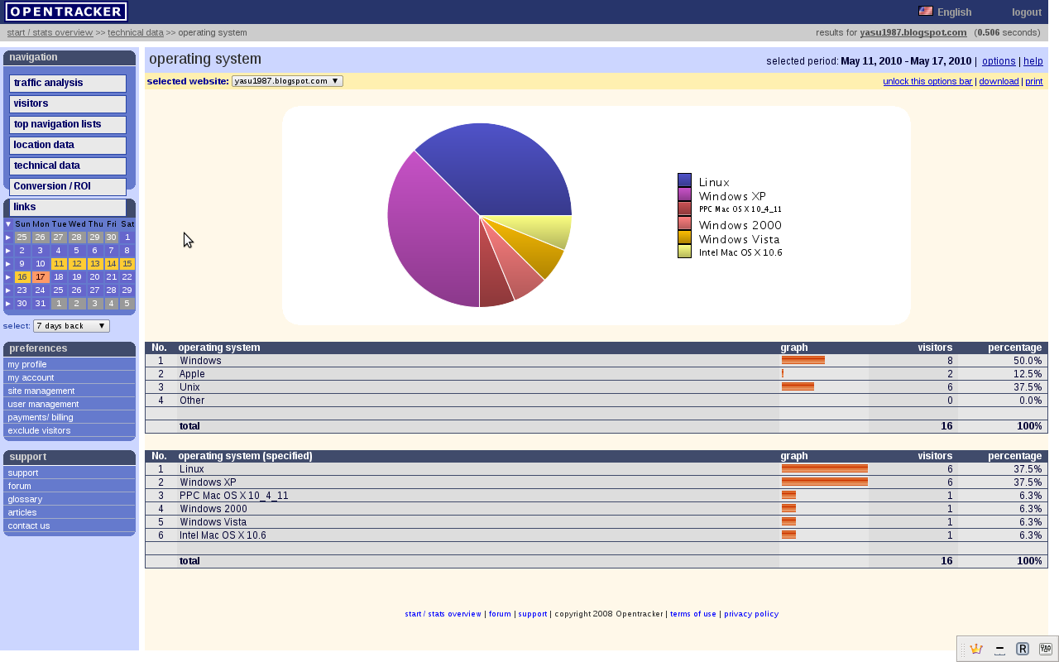Open the options link near the selected period

[999, 60]
